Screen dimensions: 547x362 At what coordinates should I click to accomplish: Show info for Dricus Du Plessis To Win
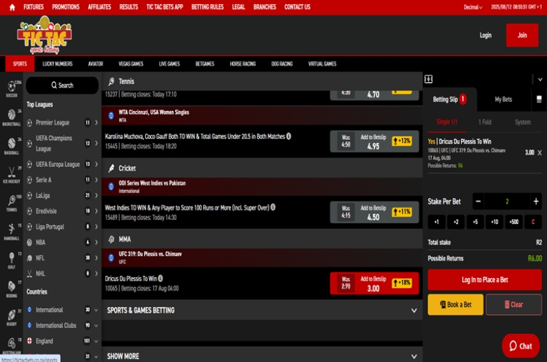(160, 279)
